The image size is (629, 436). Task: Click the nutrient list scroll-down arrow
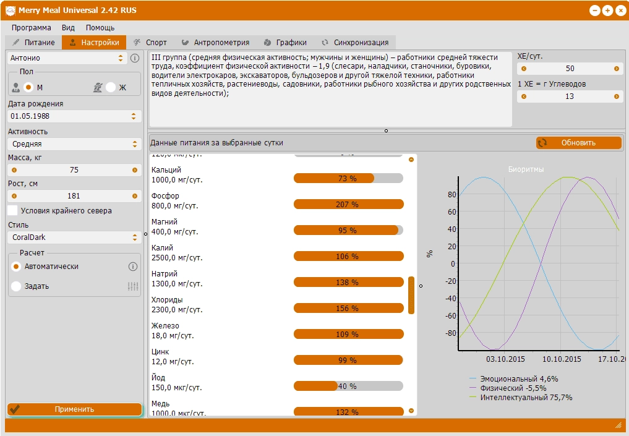point(411,411)
